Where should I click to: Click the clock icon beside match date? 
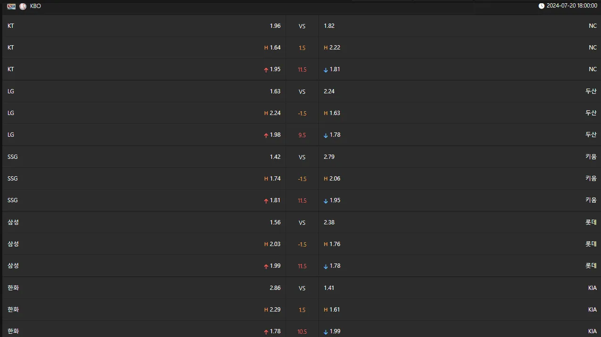[542, 6]
